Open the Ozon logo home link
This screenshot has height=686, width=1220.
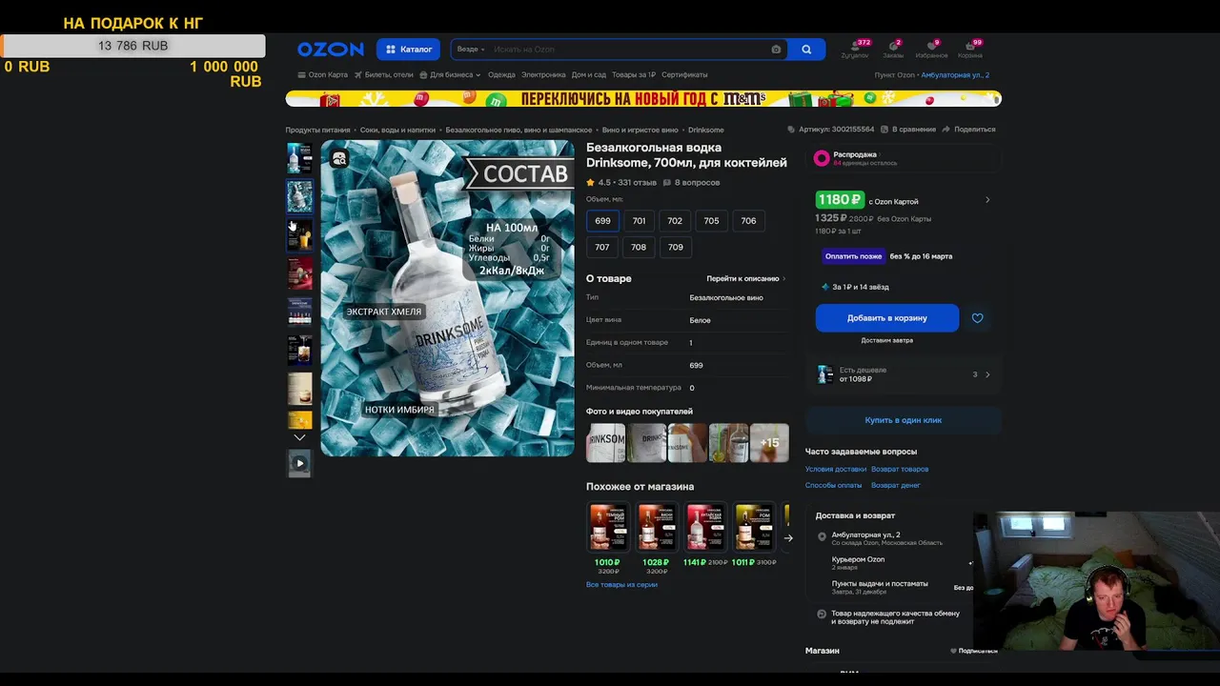click(330, 50)
